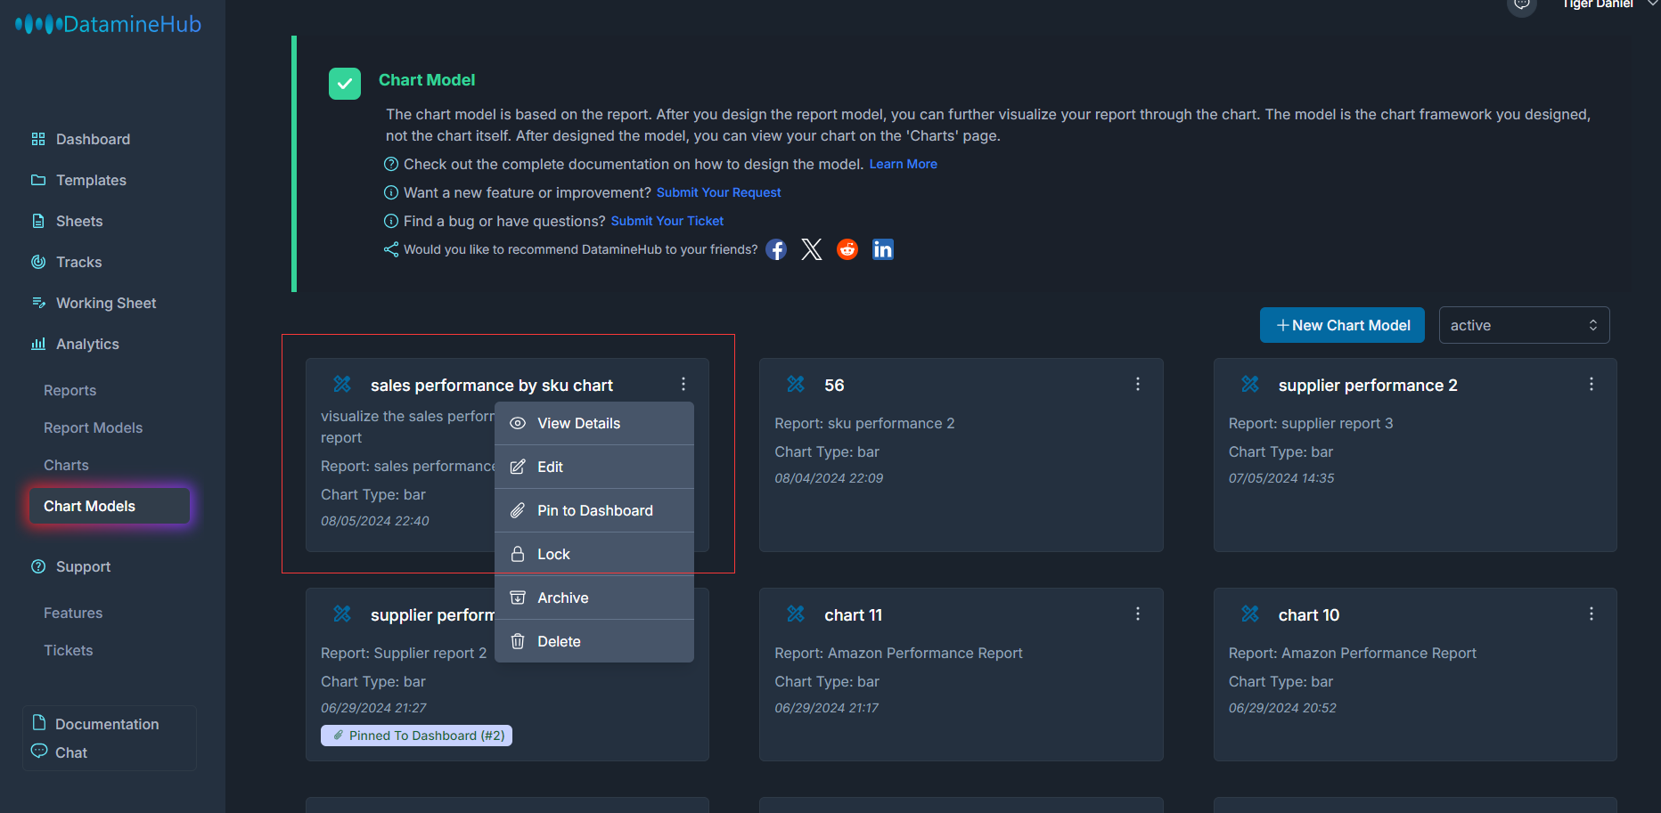Click the Pinned To Dashboard (#2) badge
The width and height of the screenshot is (1661, 813).
tap(416, 736)
